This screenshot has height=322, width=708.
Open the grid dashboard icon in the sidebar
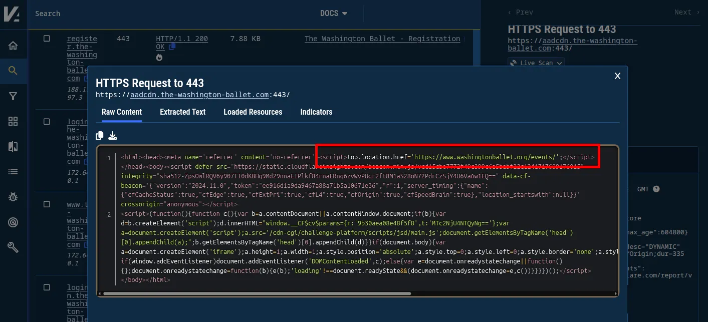coord(13,121)
